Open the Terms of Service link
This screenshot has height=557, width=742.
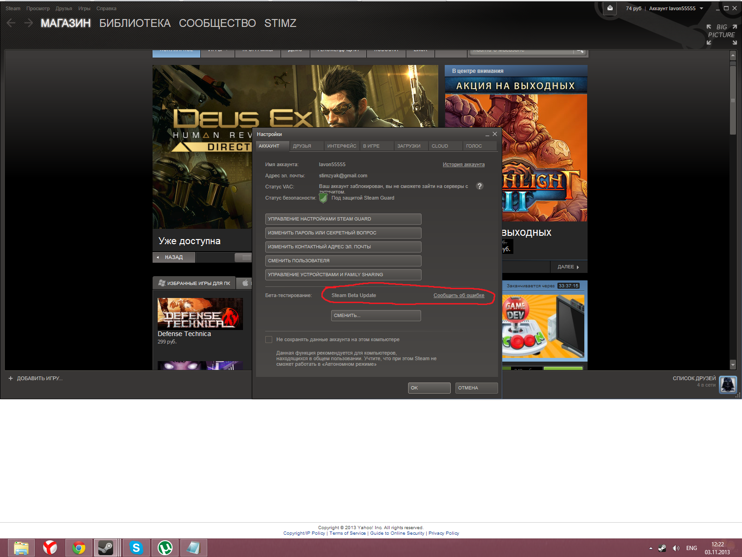pos(348,533)
